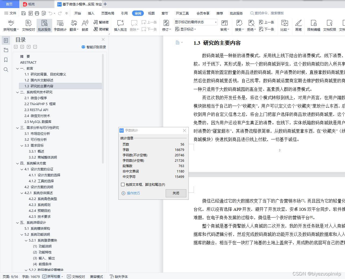
Task: Click the 拒绝 reject changes icon
Action: tap(251, 23)
